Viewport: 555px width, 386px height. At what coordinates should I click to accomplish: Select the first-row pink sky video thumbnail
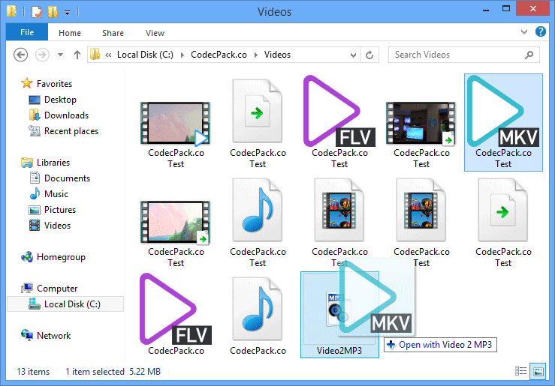click(x=176, y=124)
